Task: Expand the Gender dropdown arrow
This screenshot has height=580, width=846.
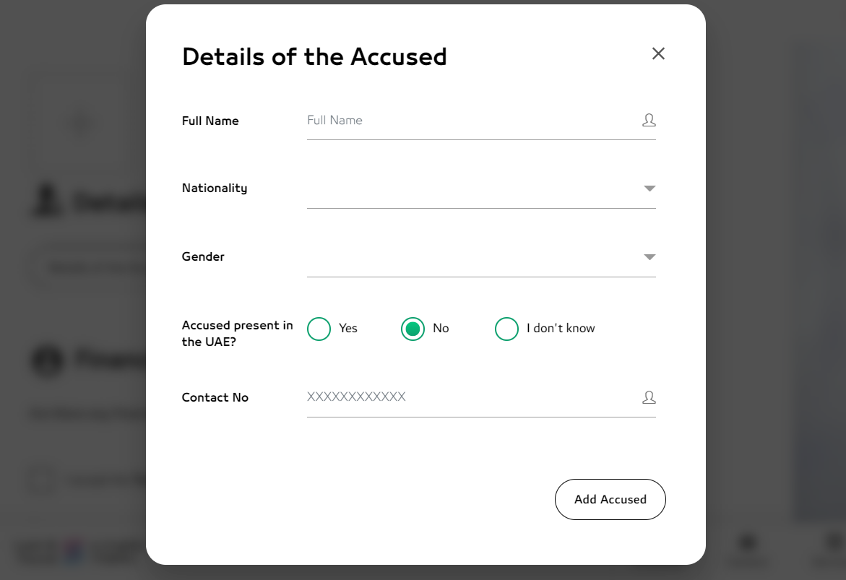Action: click(649, 257)
